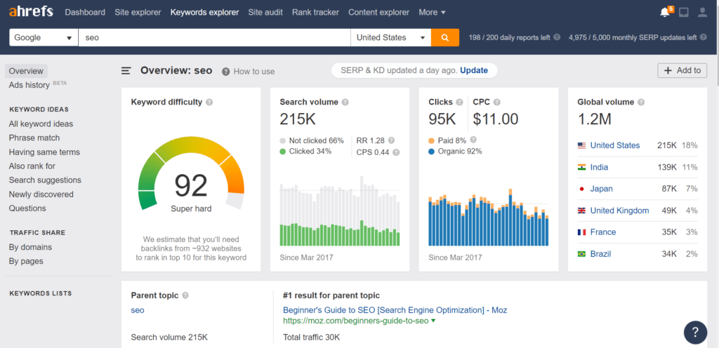
Task: Click help icon next to monthly SERP updates
Action: click(704, 38)
